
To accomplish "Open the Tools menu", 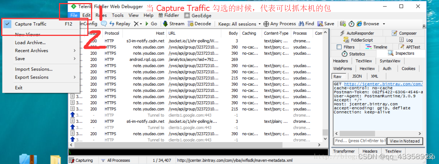I will [117, 15].
